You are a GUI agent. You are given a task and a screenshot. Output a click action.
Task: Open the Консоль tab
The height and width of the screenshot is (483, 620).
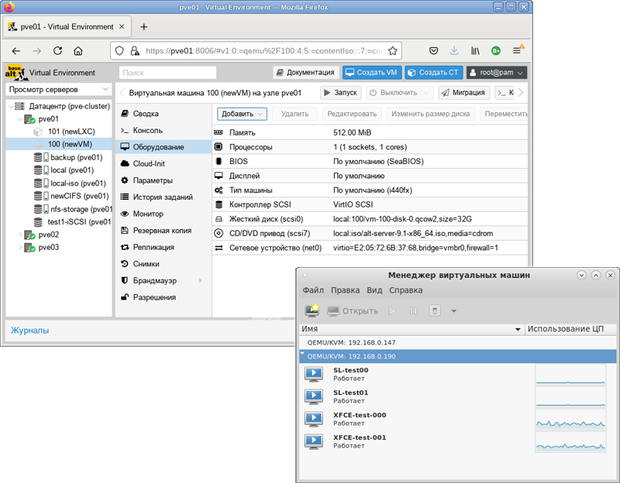[x=163, y=130]
